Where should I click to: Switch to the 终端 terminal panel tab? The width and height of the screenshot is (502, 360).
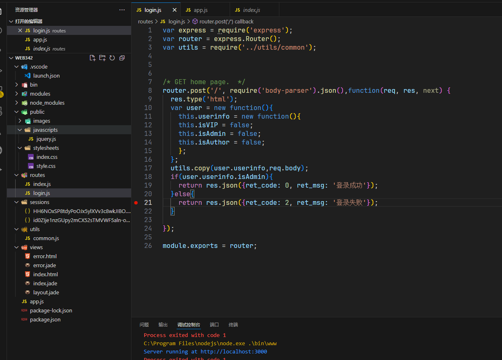tap(233, 325)
